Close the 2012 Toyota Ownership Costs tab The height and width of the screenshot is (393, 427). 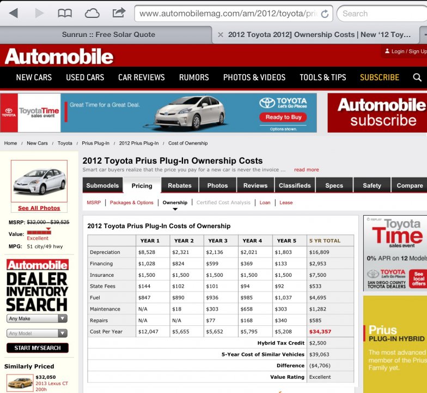[x=221, y=35]
